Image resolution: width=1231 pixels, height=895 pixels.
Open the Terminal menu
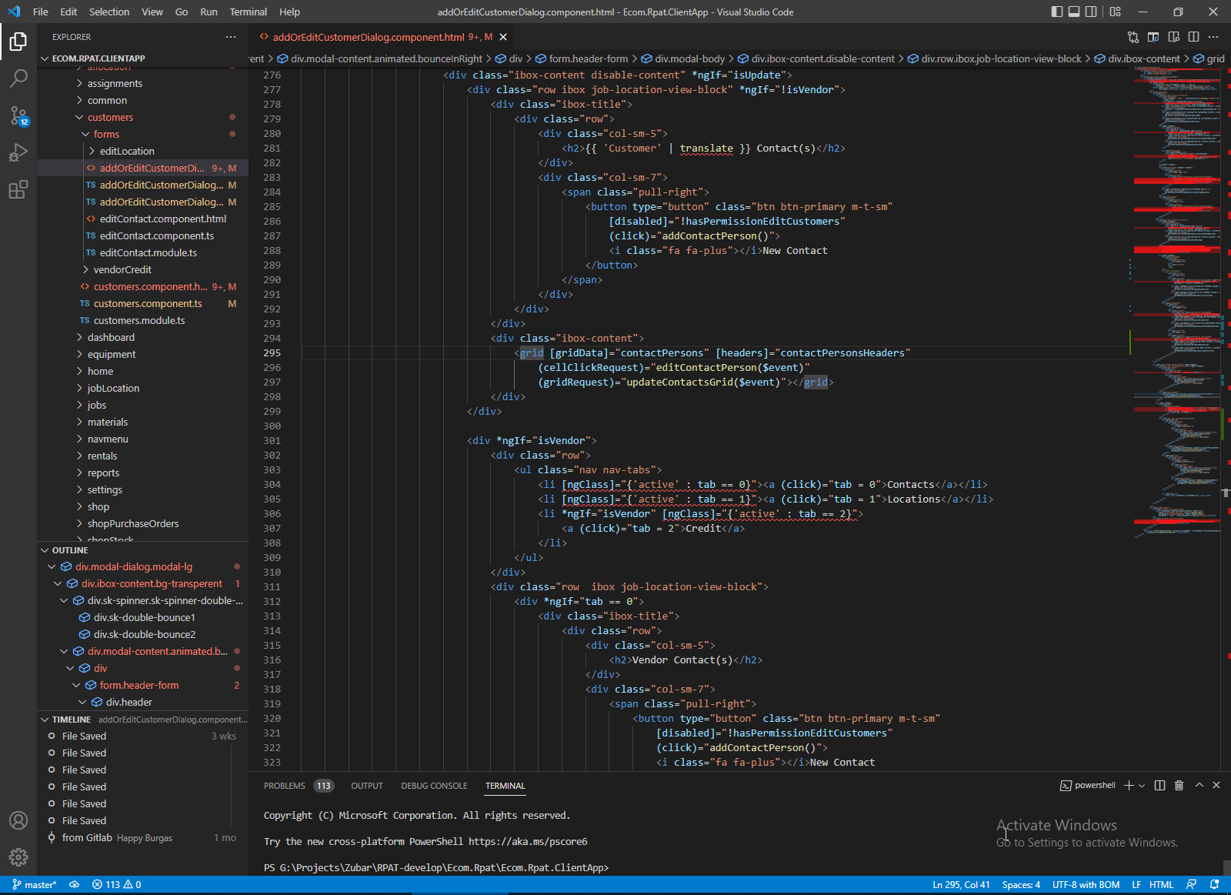[x=248, y=12]
